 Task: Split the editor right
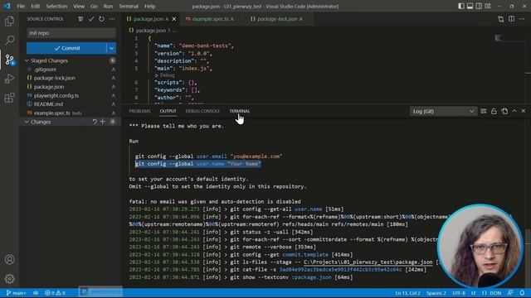(512, 19)
